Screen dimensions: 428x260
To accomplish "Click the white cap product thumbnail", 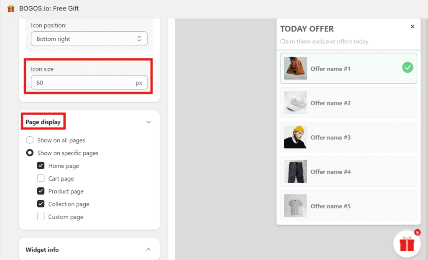I will coord(295,103).
